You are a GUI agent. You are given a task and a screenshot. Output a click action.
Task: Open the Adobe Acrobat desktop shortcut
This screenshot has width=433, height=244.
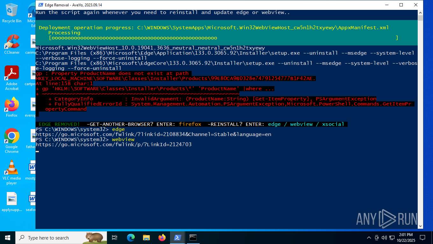tap(12, 78)
